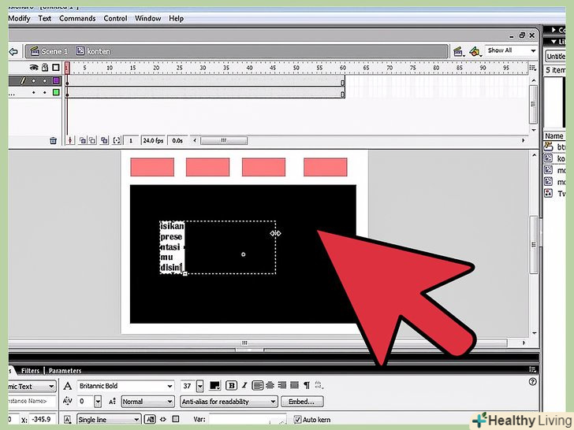Open the font size 37 dropdown arrow
574x430 pixels.
[200, 386]
